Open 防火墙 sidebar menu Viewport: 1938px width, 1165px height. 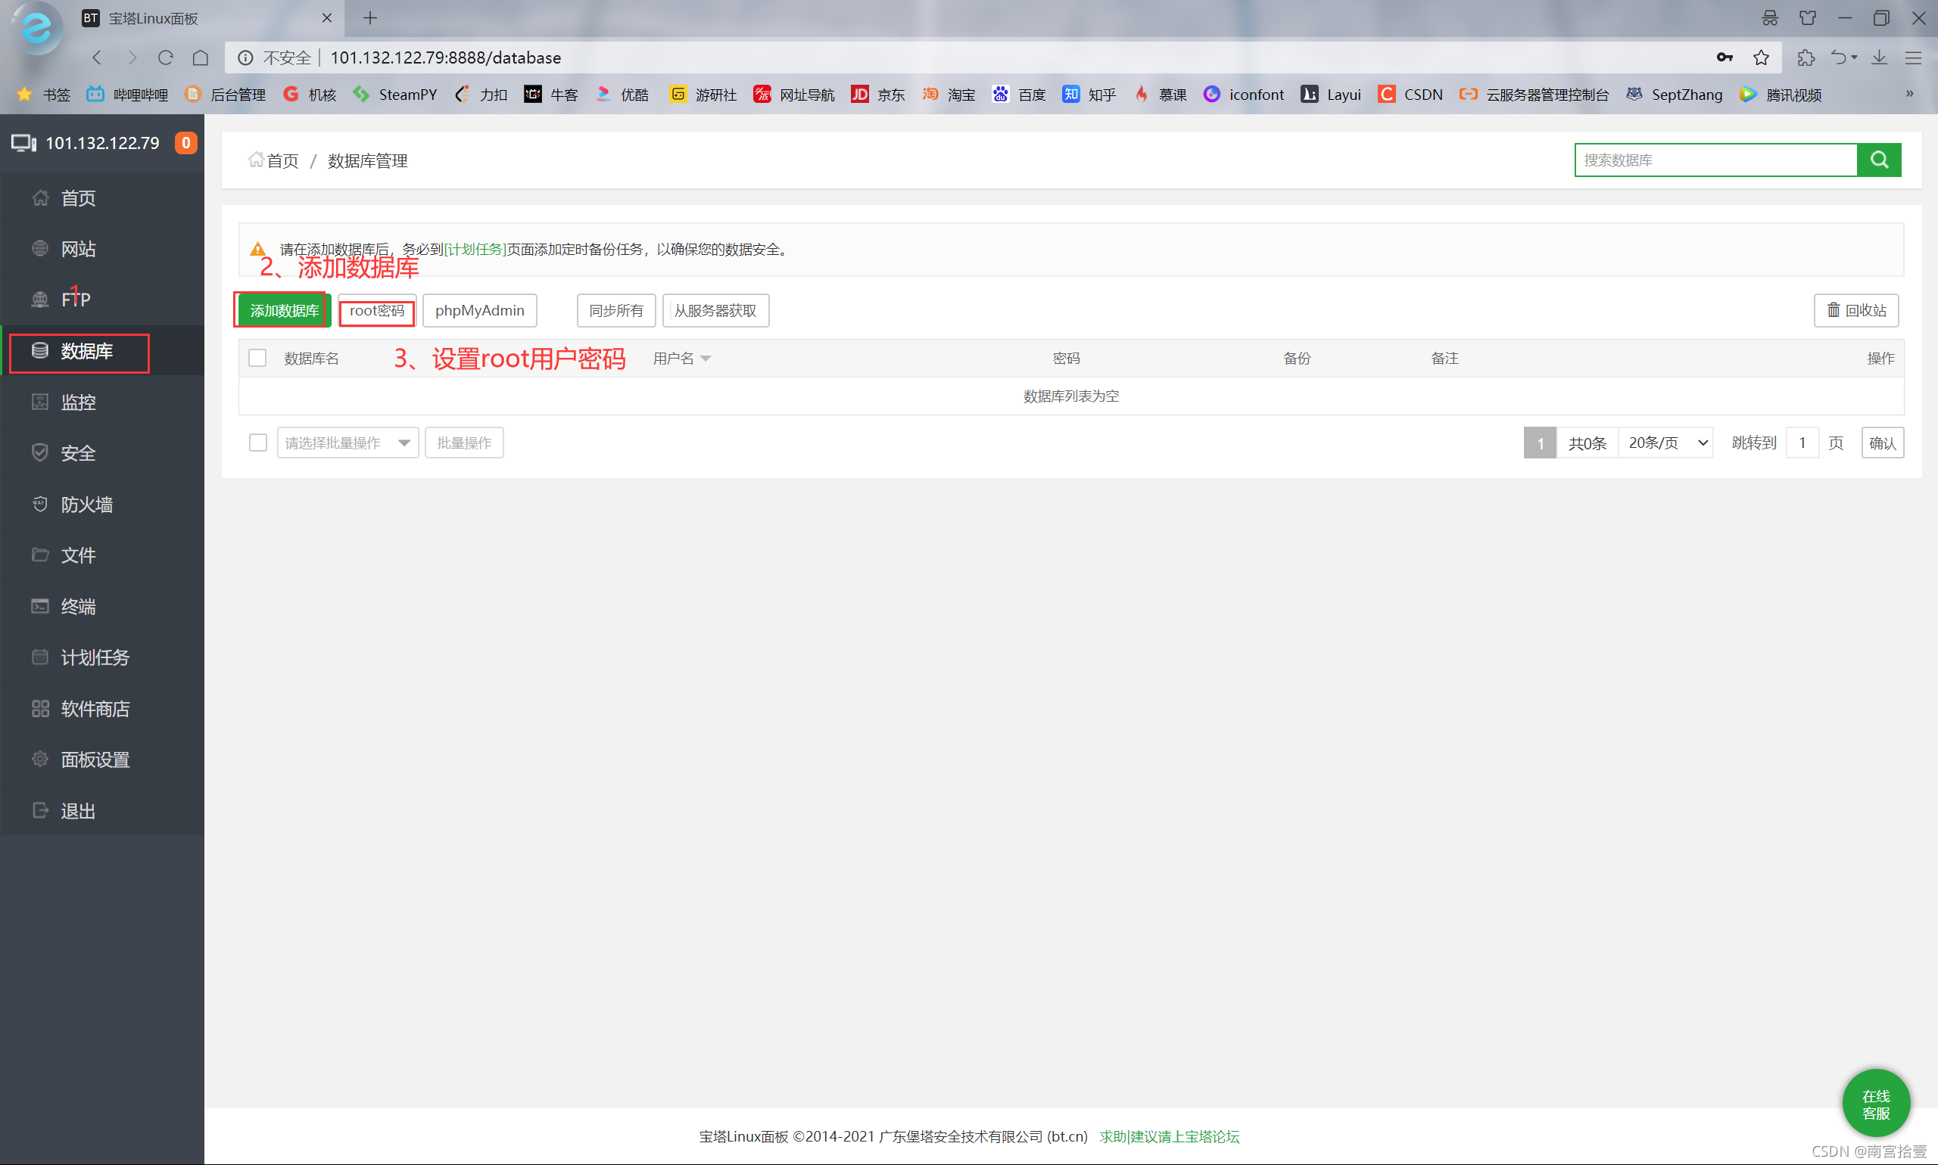point(86,504)
